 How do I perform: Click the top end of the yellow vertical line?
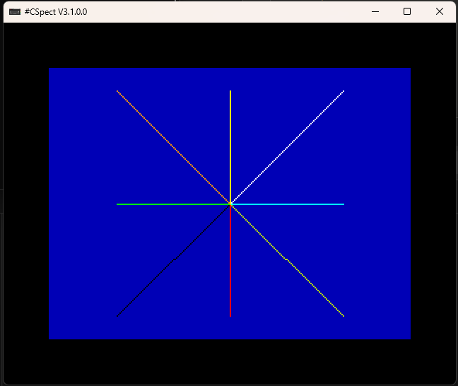[230, 92]
